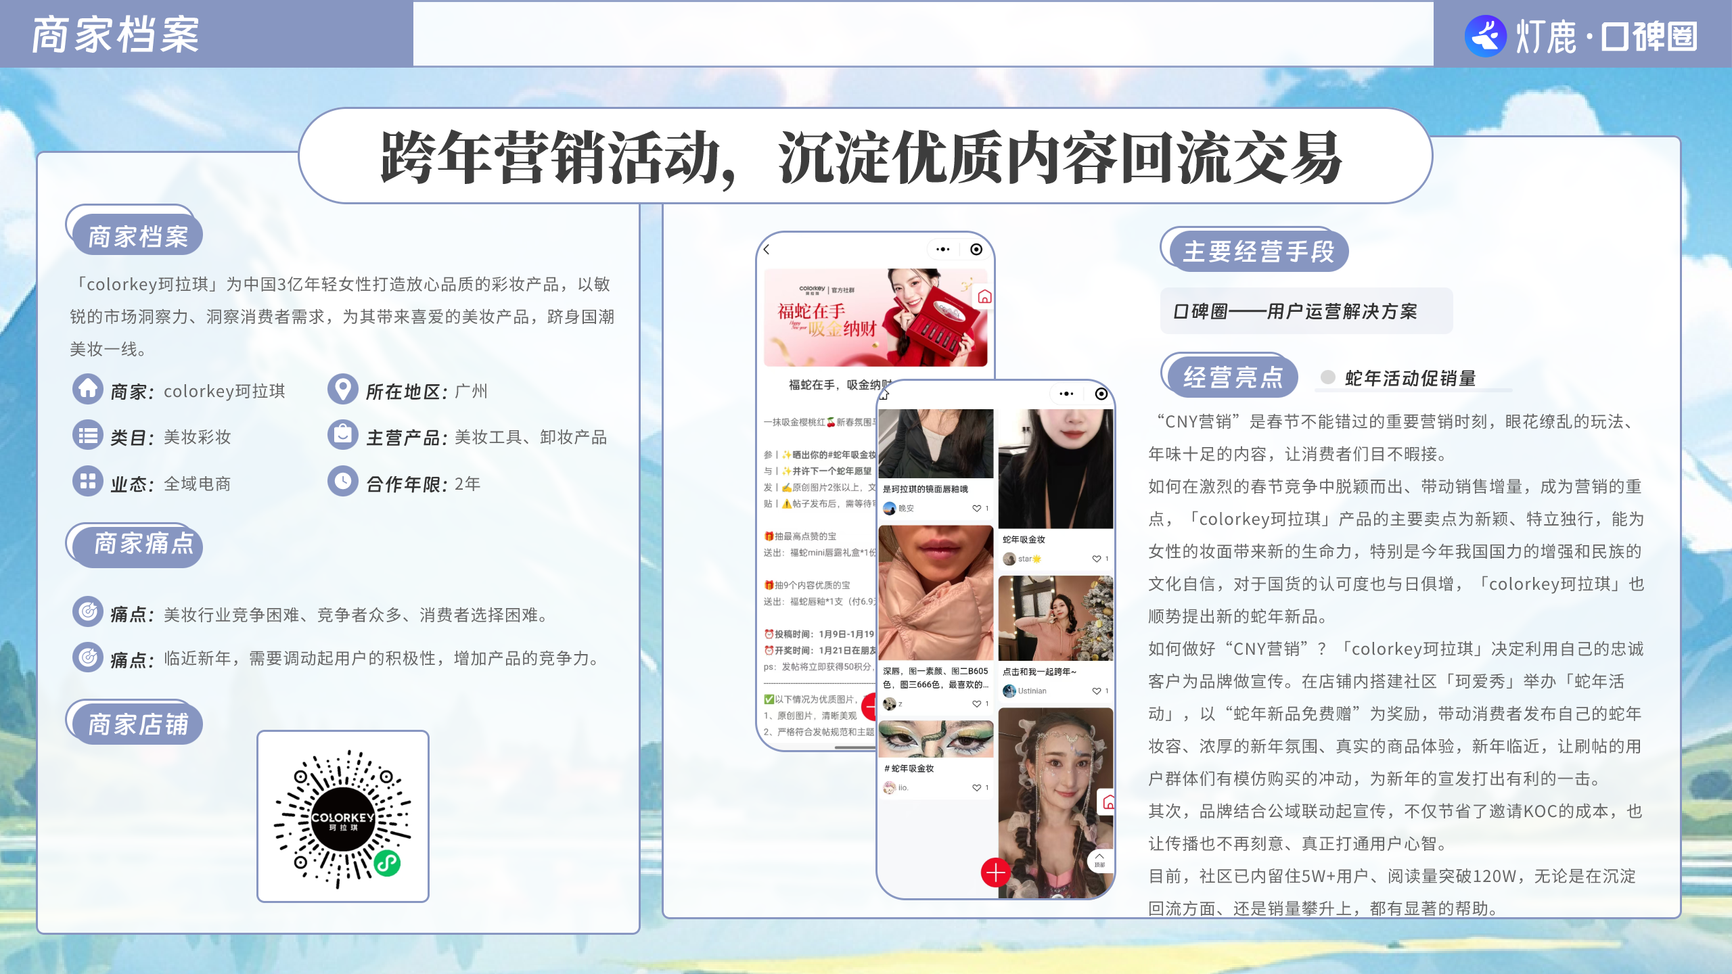Open the Christmas tree photo post

(1055, 619)
